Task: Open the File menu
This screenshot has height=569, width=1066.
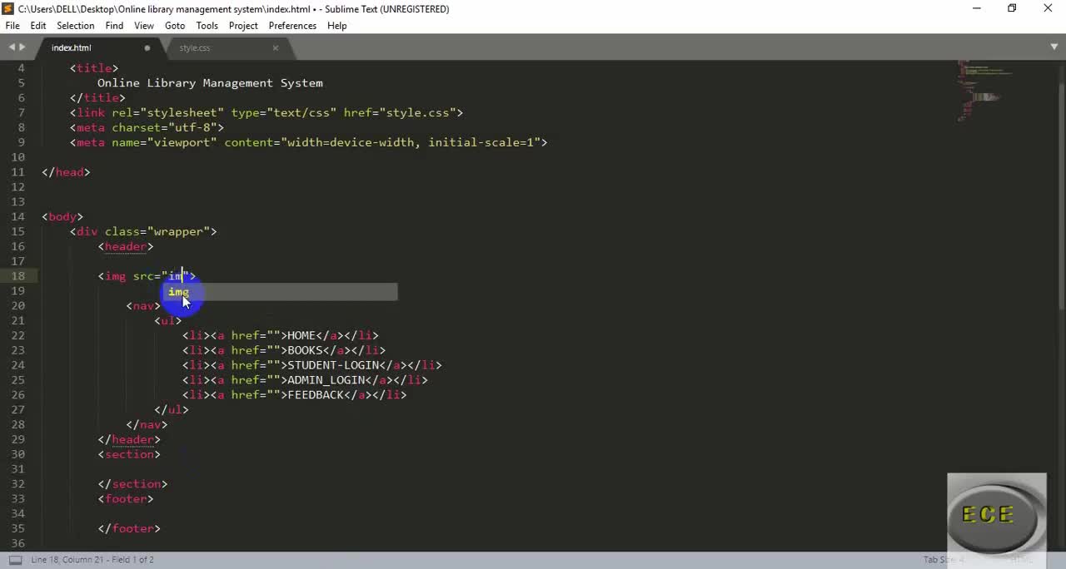Action: click(x=12, y=26)
